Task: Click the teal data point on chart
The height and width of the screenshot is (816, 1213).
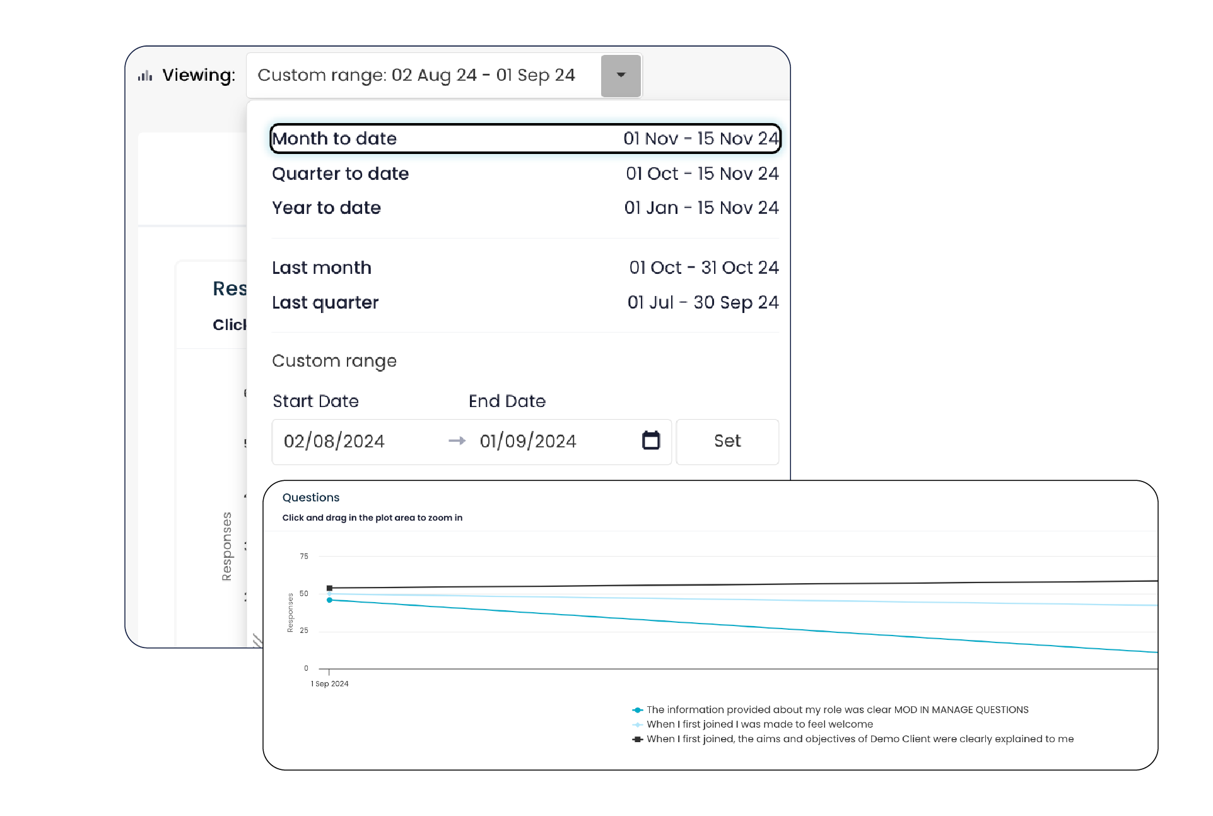Action: (329, 600)
